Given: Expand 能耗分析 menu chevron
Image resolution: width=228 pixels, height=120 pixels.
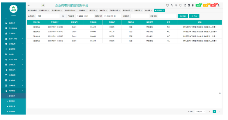Looking at the screenshot, I should [x=23, y=23].
